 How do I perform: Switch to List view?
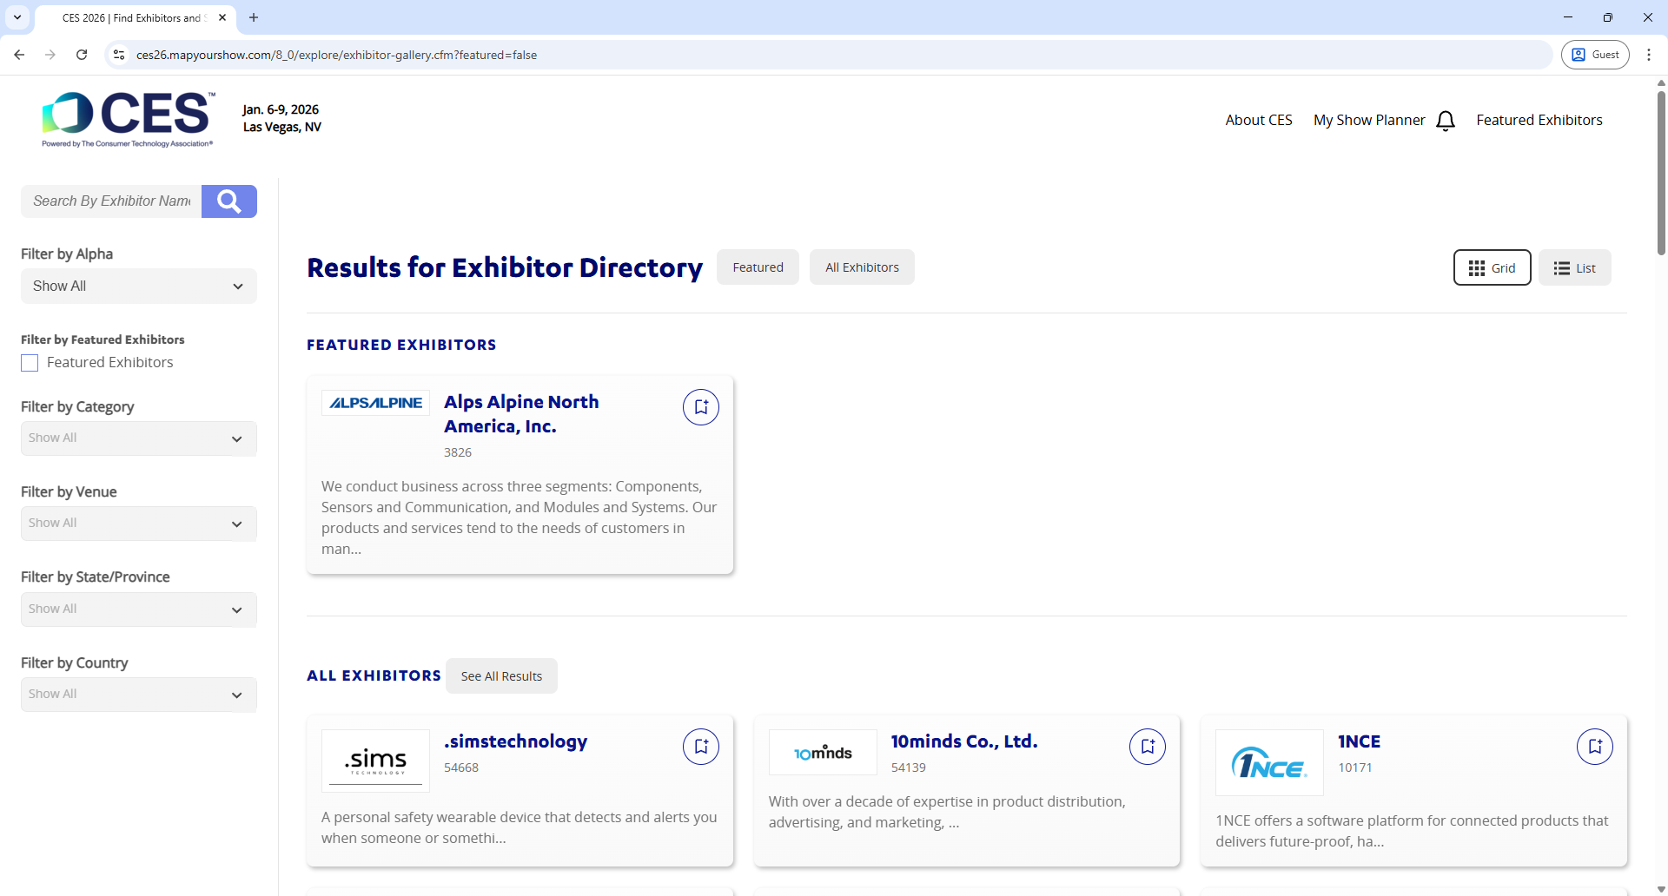point(1575,267)
